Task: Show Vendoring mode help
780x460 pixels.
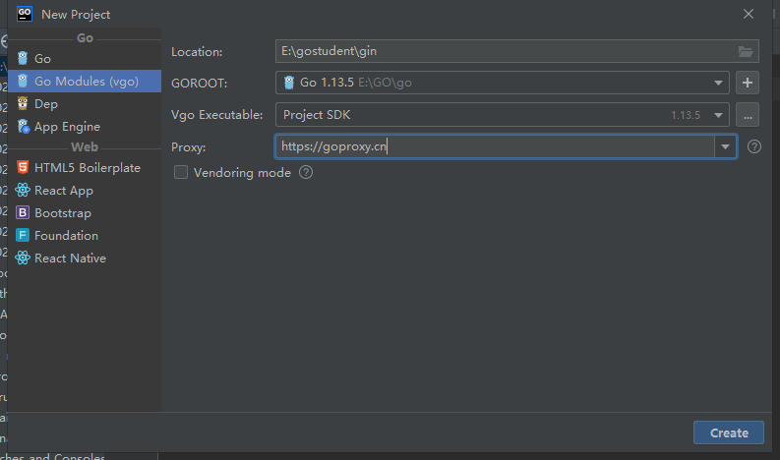Action: point(306,172)
